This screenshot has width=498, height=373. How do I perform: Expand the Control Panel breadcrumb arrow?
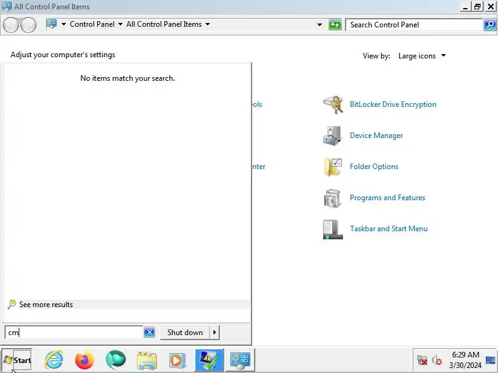(120, 24)
